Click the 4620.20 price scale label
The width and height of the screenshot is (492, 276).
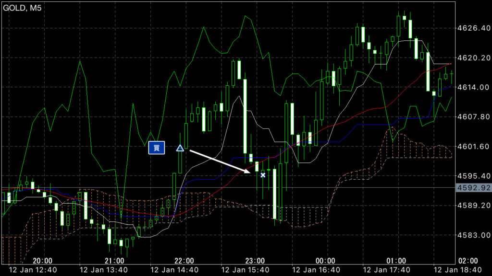[x=474, y=57]
